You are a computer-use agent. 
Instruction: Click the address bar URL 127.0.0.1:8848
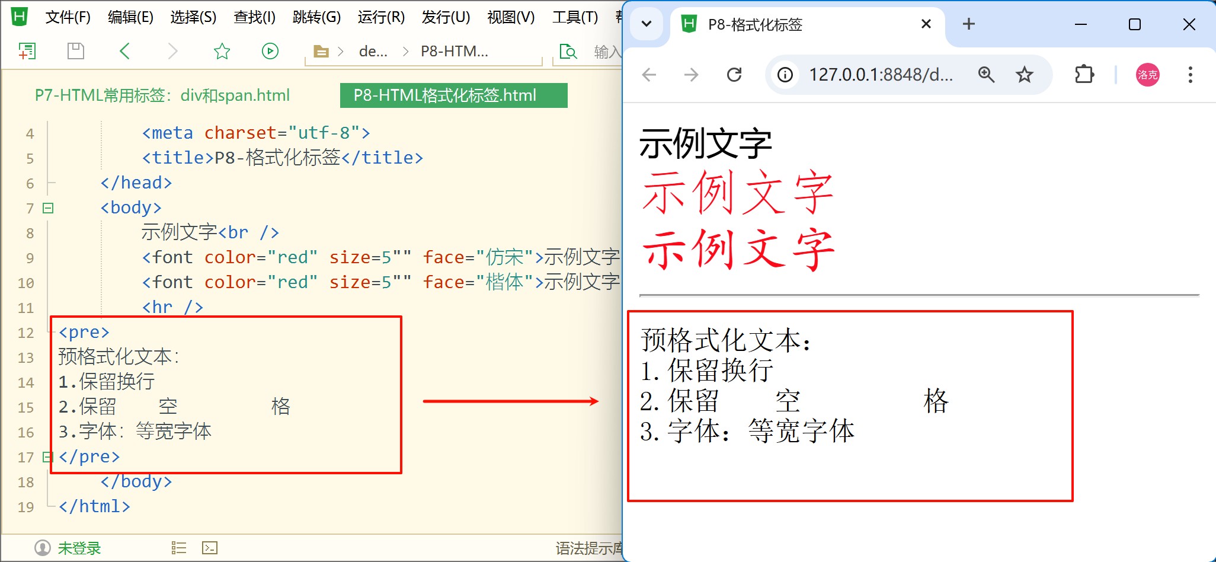tap(881, 75)
